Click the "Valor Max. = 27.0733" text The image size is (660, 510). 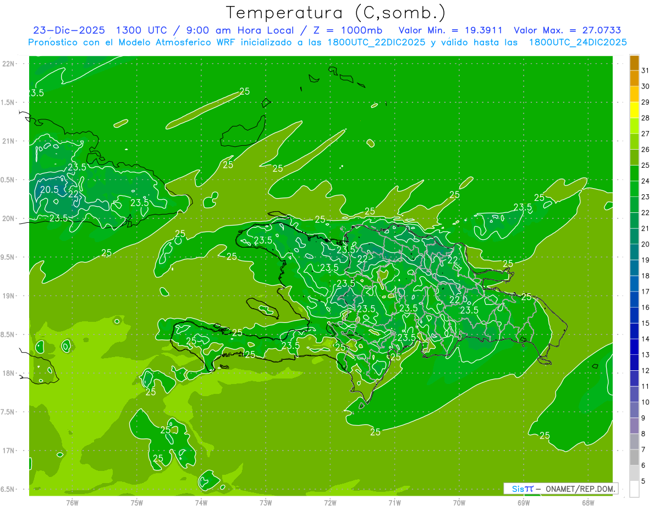(568, 30)
